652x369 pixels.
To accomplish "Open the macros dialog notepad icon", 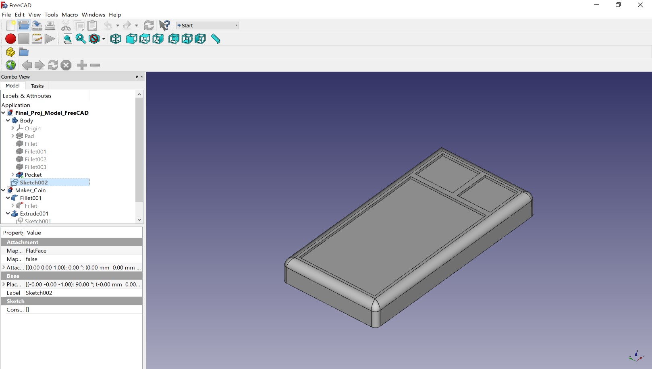I will point(37,39).
